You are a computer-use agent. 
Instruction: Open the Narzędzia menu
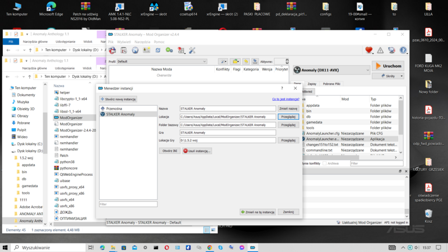pos(142,41)
